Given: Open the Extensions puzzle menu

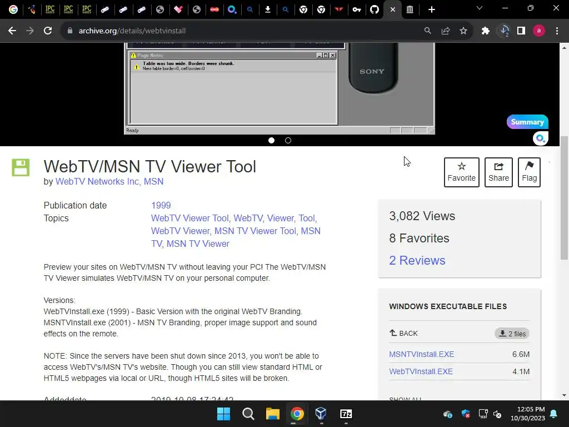Looking at the screenshot, I should pos(486,31).
